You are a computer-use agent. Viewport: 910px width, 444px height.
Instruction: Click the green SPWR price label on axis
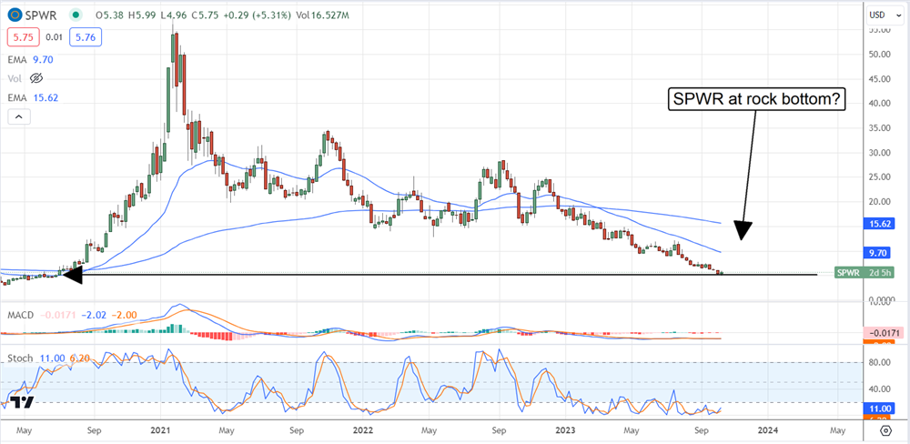coord(847,272)
